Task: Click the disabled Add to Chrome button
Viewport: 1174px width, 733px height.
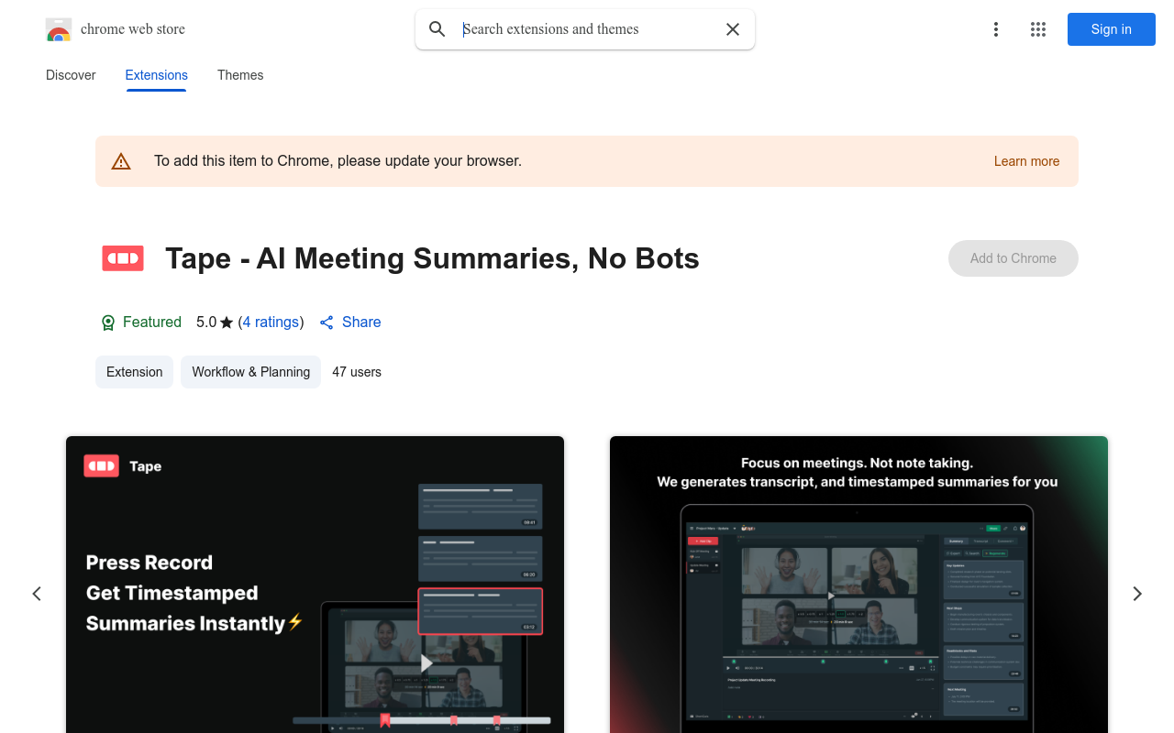Action: coord(1013,258)
